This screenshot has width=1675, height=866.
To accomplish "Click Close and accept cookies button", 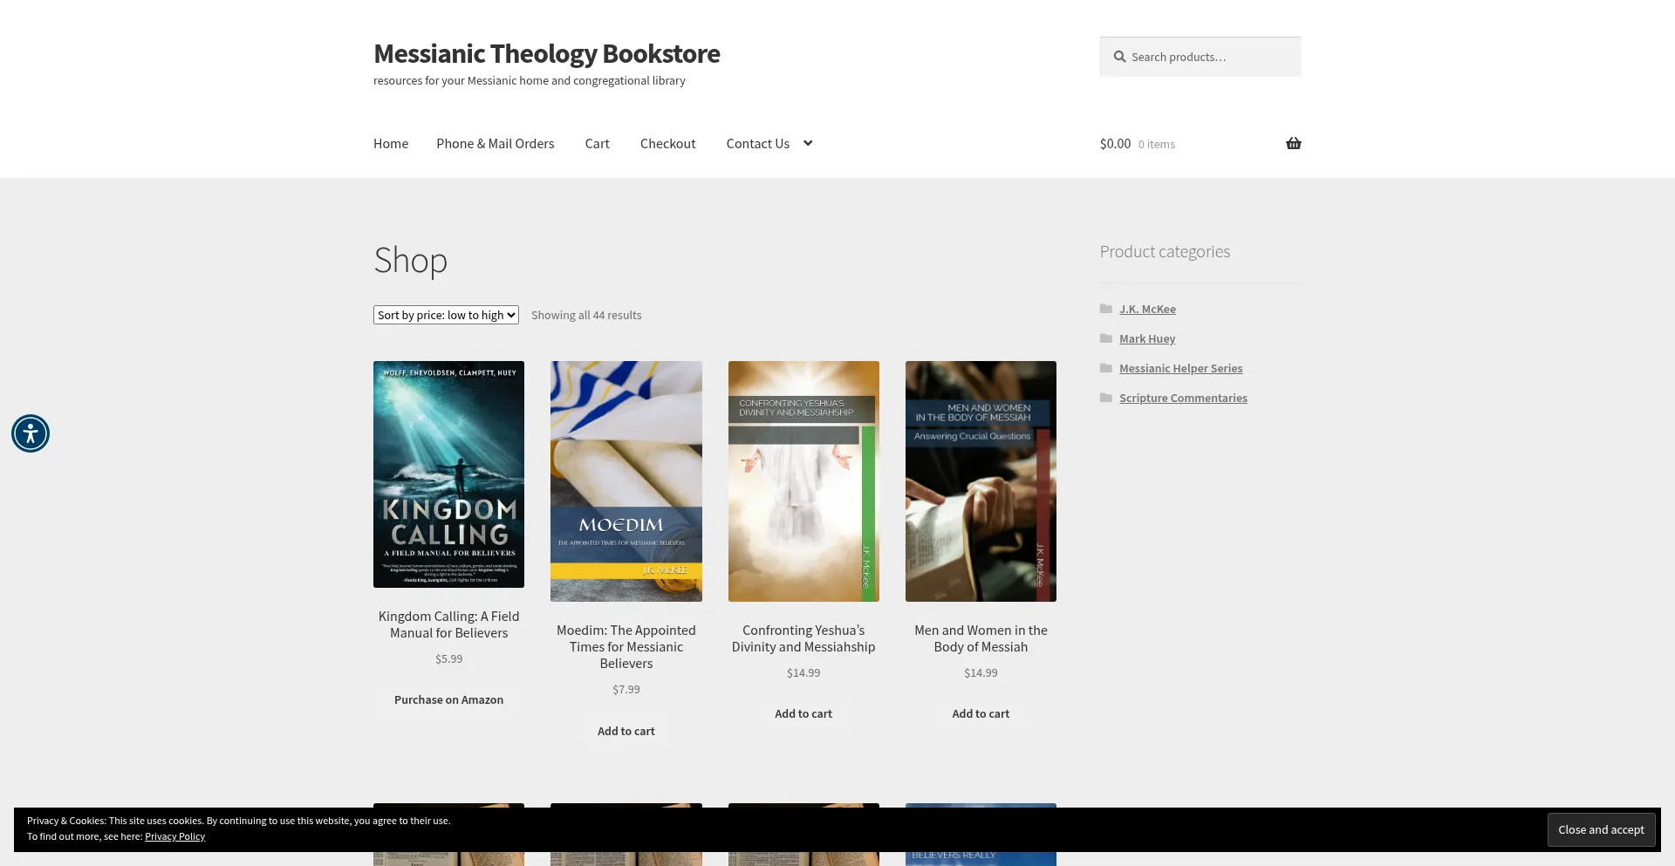I will [1601, 830].
